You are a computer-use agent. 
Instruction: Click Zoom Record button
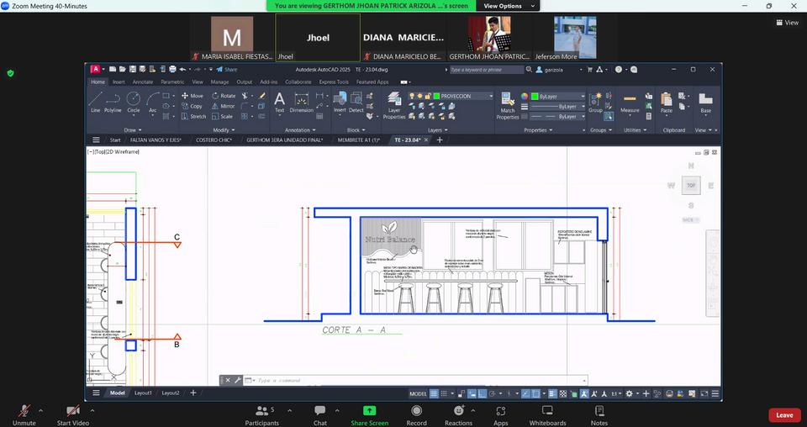(416, 416)
